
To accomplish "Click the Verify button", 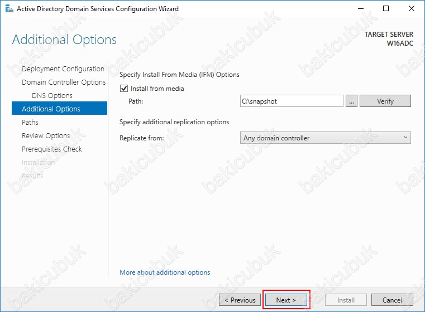I will tap(385, 101).
